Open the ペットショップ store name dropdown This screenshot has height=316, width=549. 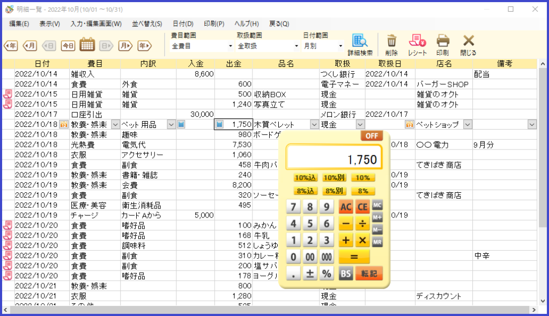click(469, 124)
